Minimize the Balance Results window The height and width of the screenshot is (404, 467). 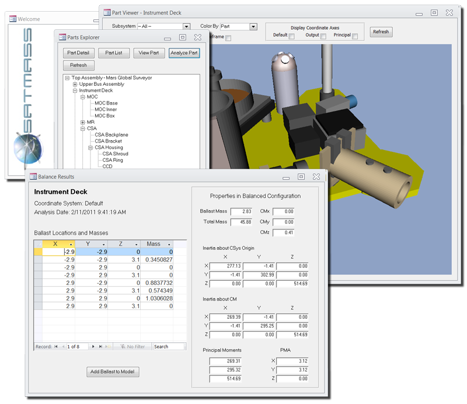tap(286, 178)
